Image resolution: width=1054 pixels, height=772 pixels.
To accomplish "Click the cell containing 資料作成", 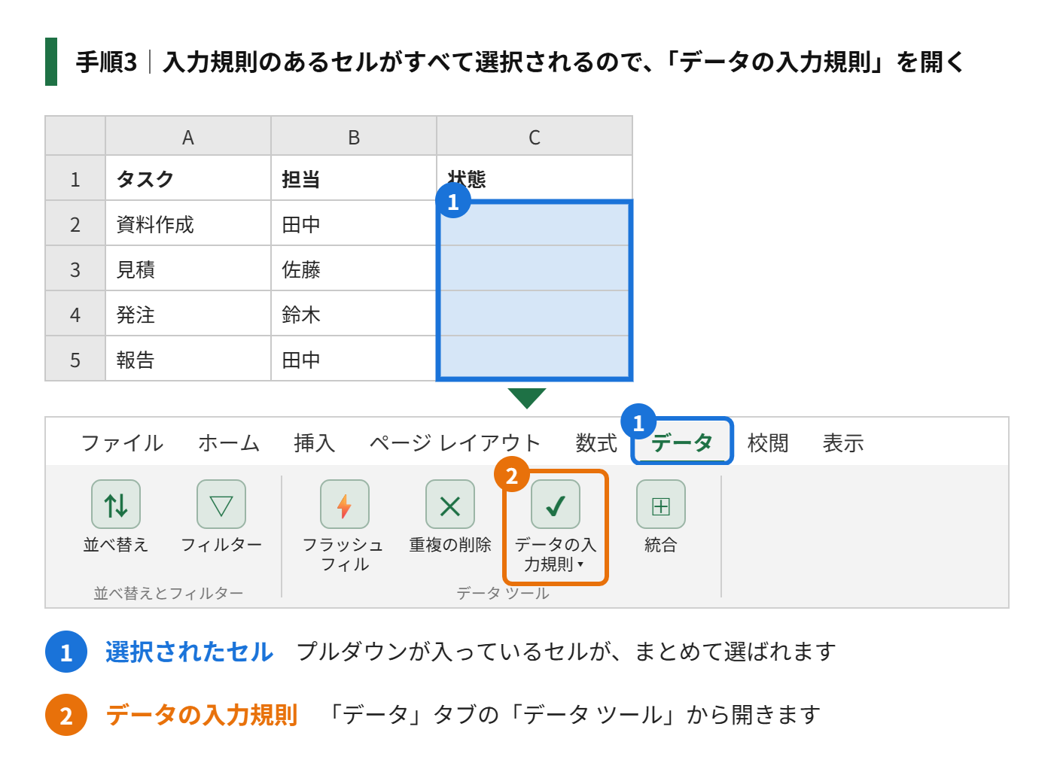I will pyautogui.click(x=188, y=223).
